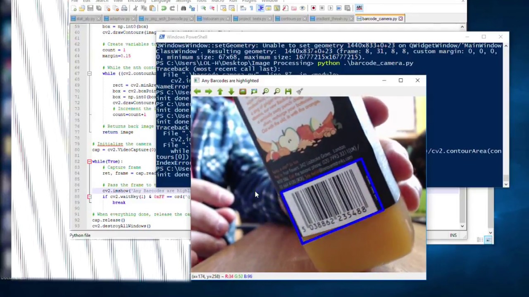Image resolution: width=529 pixels, height=297 pixels.
Task: Close the barcode_camera.py tab
Action: (x=400, y=19)
